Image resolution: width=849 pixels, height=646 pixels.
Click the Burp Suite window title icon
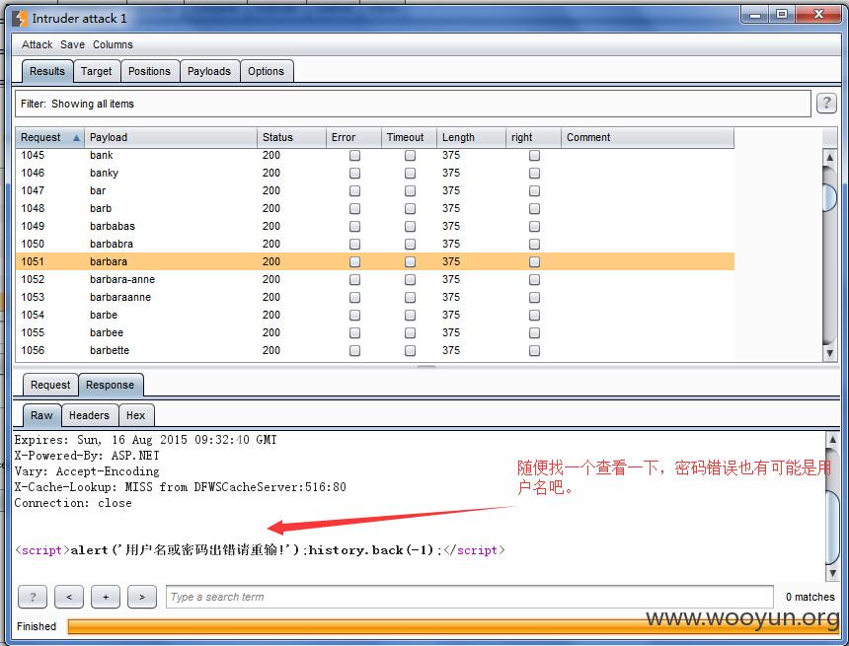pyautogui.click(x=20, y=19)
